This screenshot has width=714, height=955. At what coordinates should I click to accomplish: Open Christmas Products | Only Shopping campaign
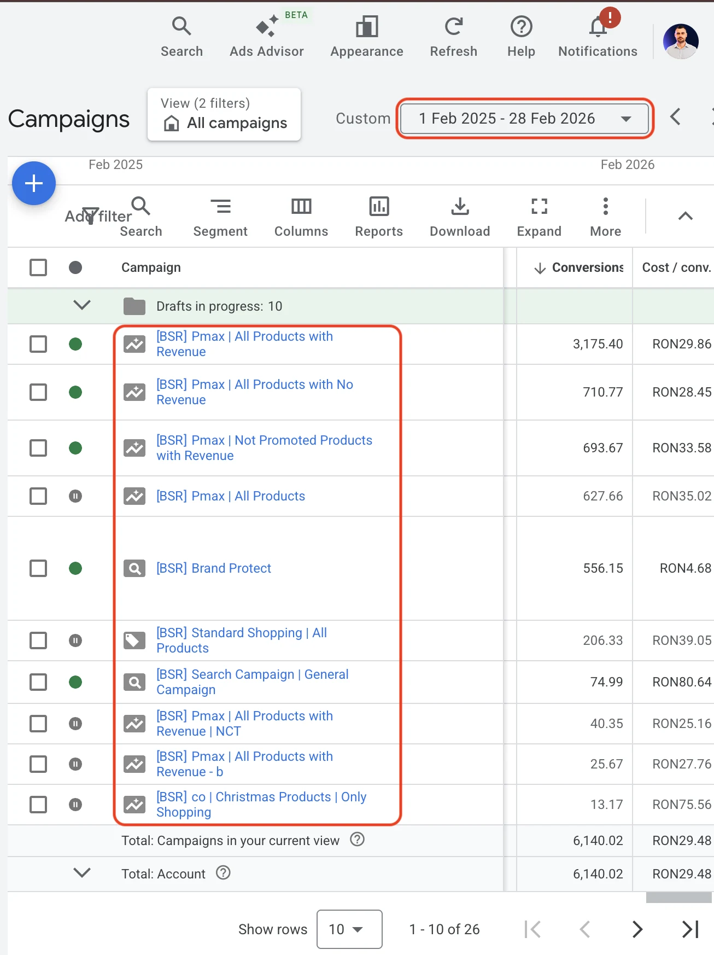pyautogui.click(x=261, y=805)
